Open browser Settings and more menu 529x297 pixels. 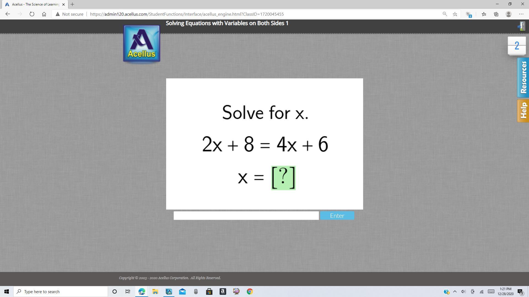click(521, 14)
